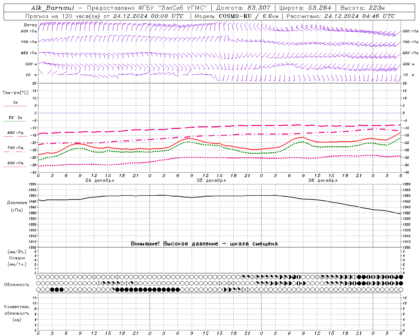Click the 850 гПа temperature legend entry

pyautogui.click(x=15, y=133)
